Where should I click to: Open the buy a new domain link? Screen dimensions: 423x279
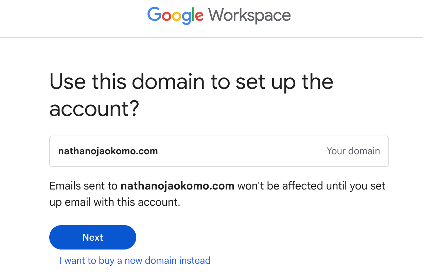(x=135, y=260)
